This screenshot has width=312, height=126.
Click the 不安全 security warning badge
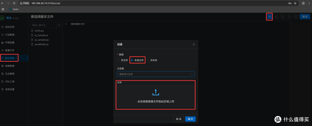click(25, 3)
